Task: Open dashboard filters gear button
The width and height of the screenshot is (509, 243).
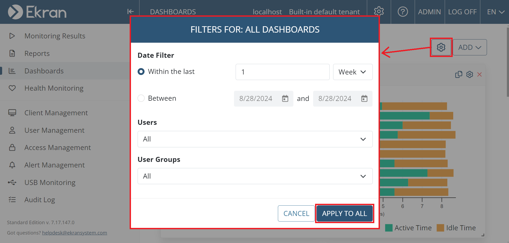Action: point(441,47)
